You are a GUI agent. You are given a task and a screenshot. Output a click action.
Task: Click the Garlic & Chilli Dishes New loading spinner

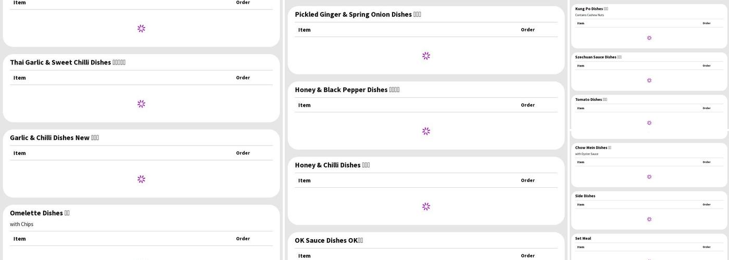pos(141,179)
